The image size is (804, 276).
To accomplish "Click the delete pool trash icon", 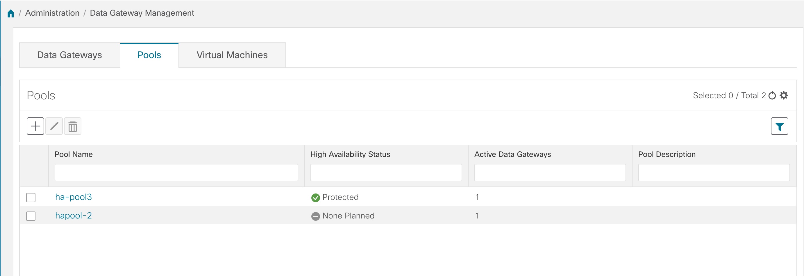I will click(73, 126).
